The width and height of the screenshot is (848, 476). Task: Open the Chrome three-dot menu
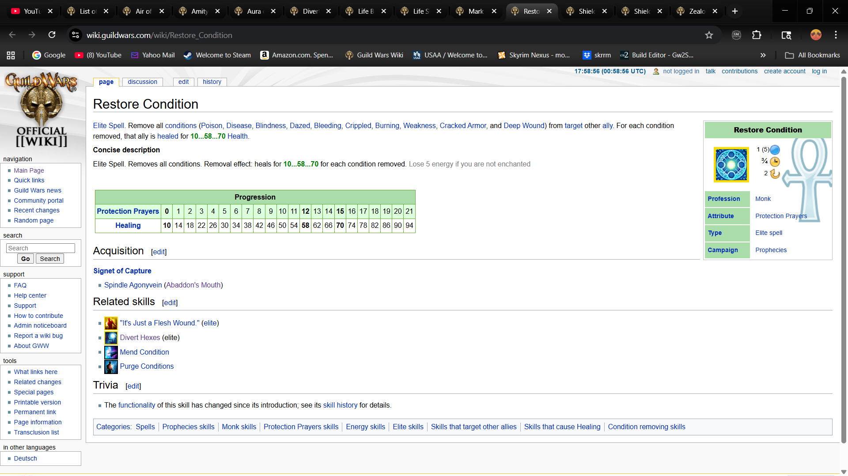(x=836, y=35)
